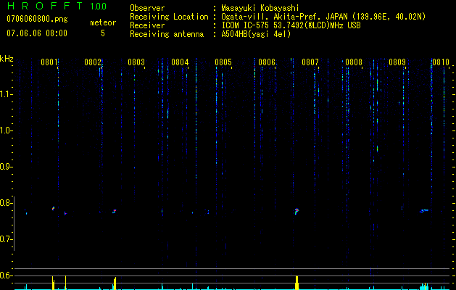Viewport: 456px width, 290px height.
Task: Click the yellow intensity bar between 0802 and 0803
Action: (115, 283)
